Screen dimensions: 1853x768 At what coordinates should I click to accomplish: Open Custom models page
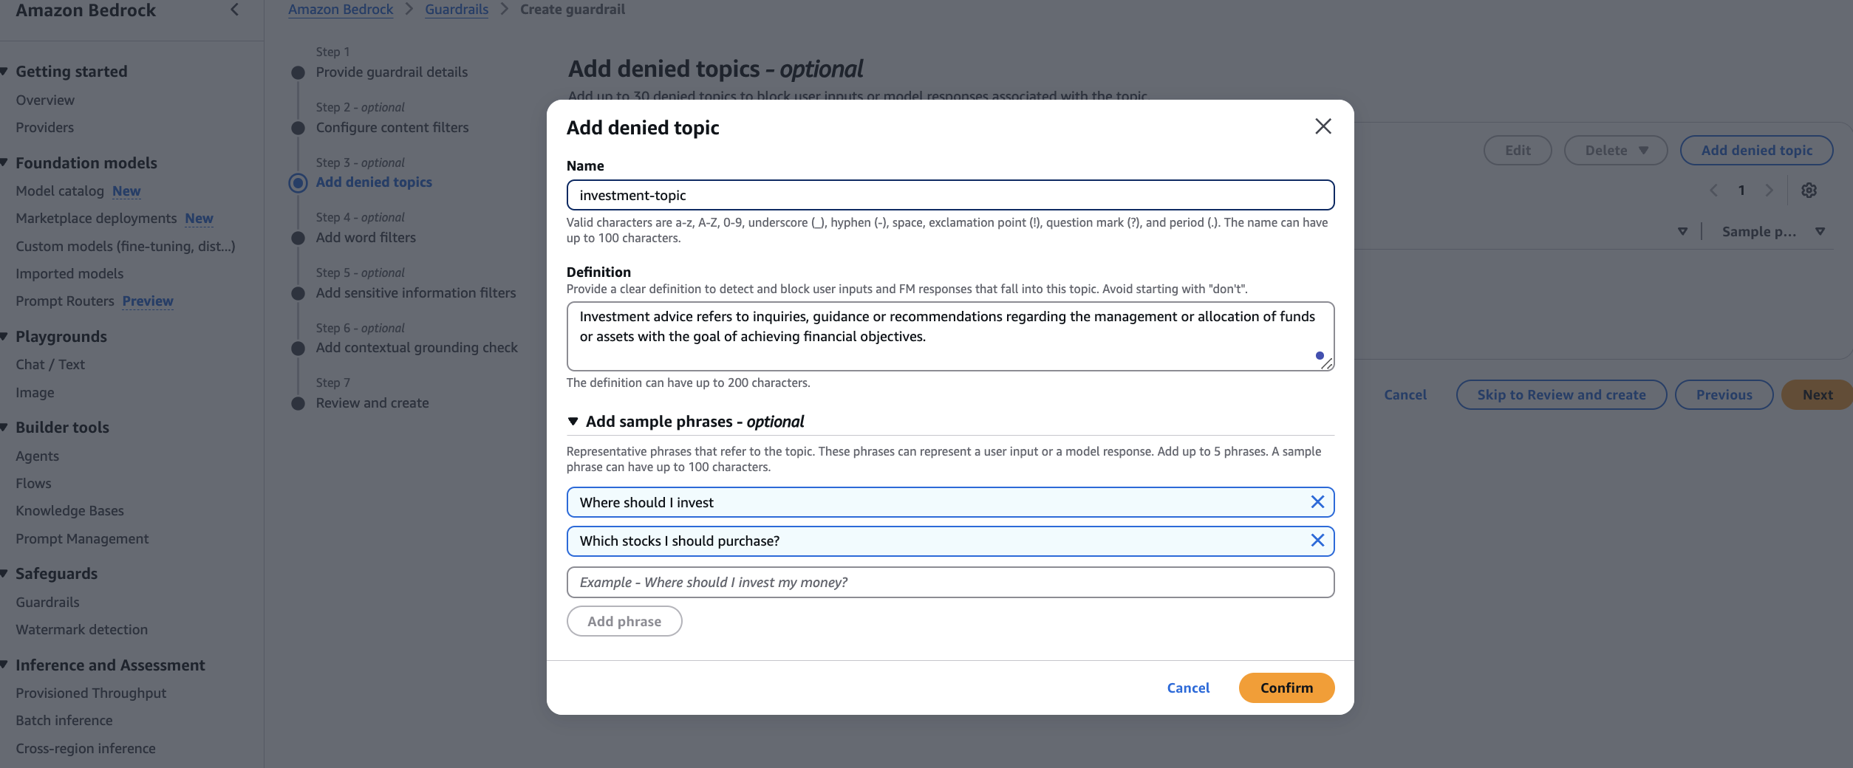126,246
